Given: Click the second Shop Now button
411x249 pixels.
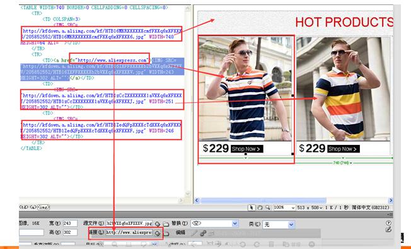Looking at the screenshot, I should 344,149.
